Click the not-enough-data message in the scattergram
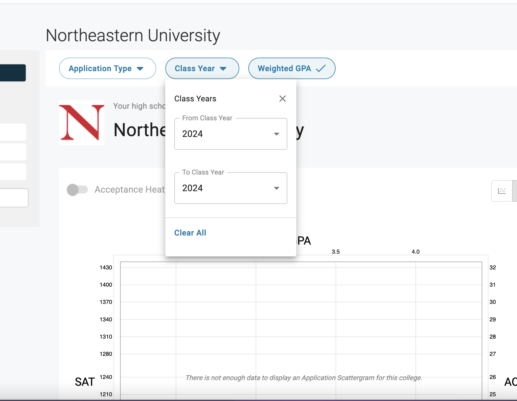This screenshot has height=401, width=517. point(304,378)
